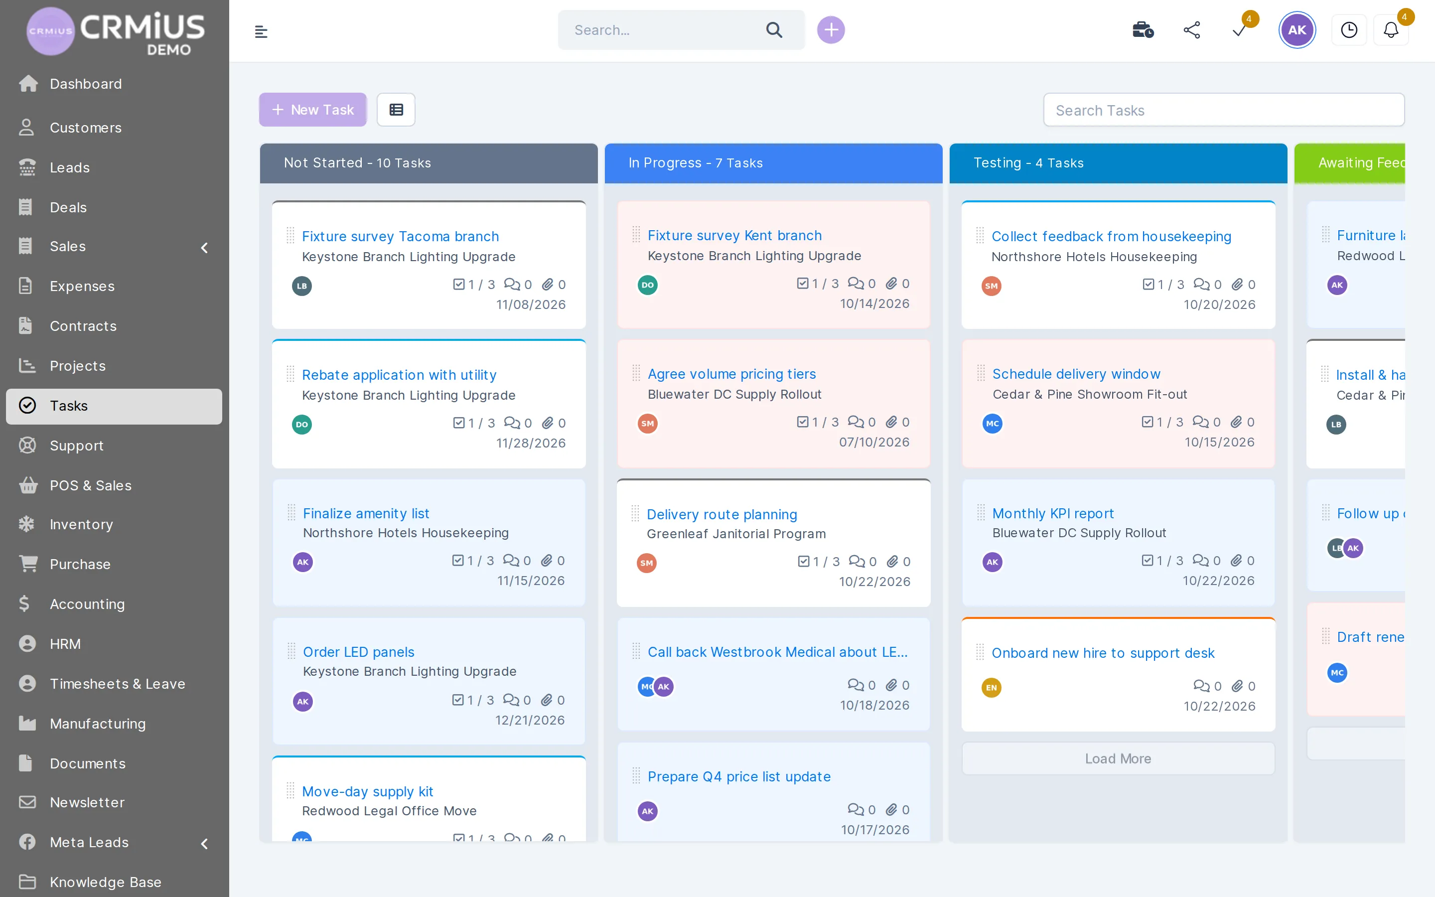Expand the Meta Leads submenu chevron
The width and height of the screenshot is (1435, 897).
204,843
